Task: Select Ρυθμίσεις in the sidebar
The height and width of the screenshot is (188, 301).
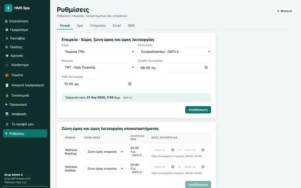Action: pos(25,134)
